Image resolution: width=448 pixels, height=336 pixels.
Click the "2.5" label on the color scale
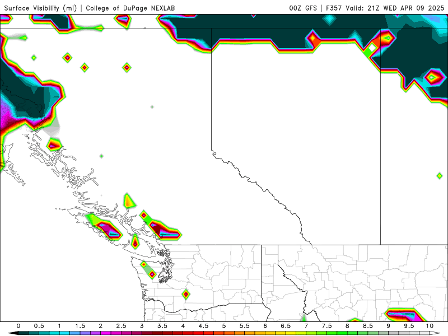(121, 326)
